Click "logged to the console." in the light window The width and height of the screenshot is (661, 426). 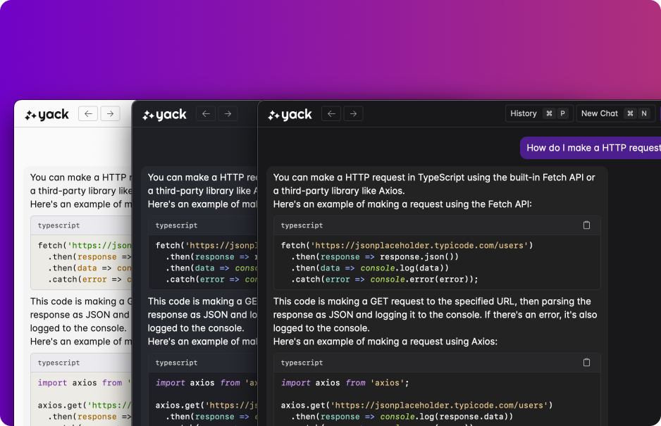(78, 328)
